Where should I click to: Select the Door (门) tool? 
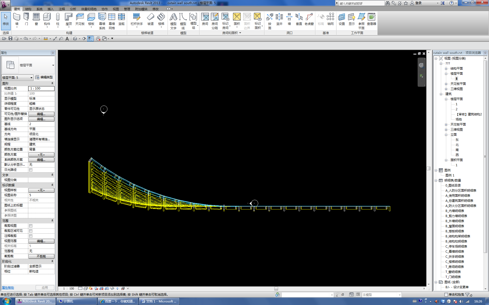click(26, 19)
